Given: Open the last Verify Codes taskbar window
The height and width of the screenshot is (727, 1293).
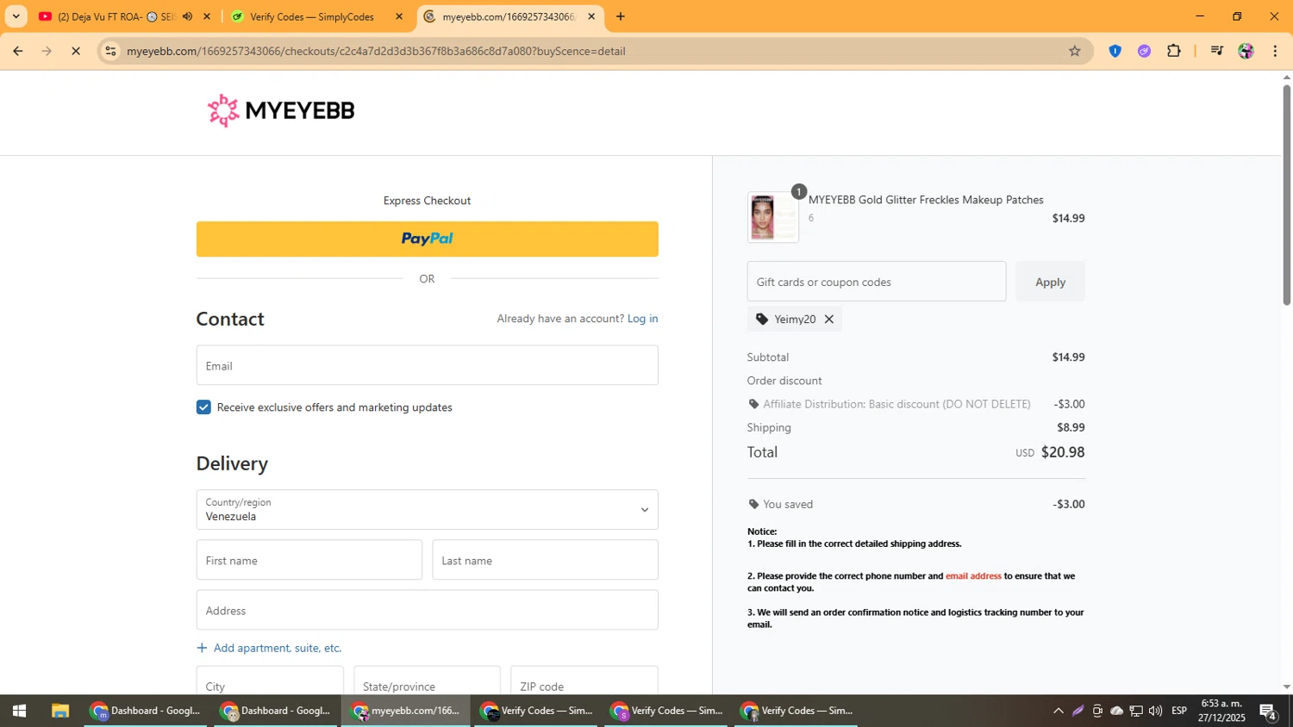Looking at the screenshot, I should (x=797, y=711).
